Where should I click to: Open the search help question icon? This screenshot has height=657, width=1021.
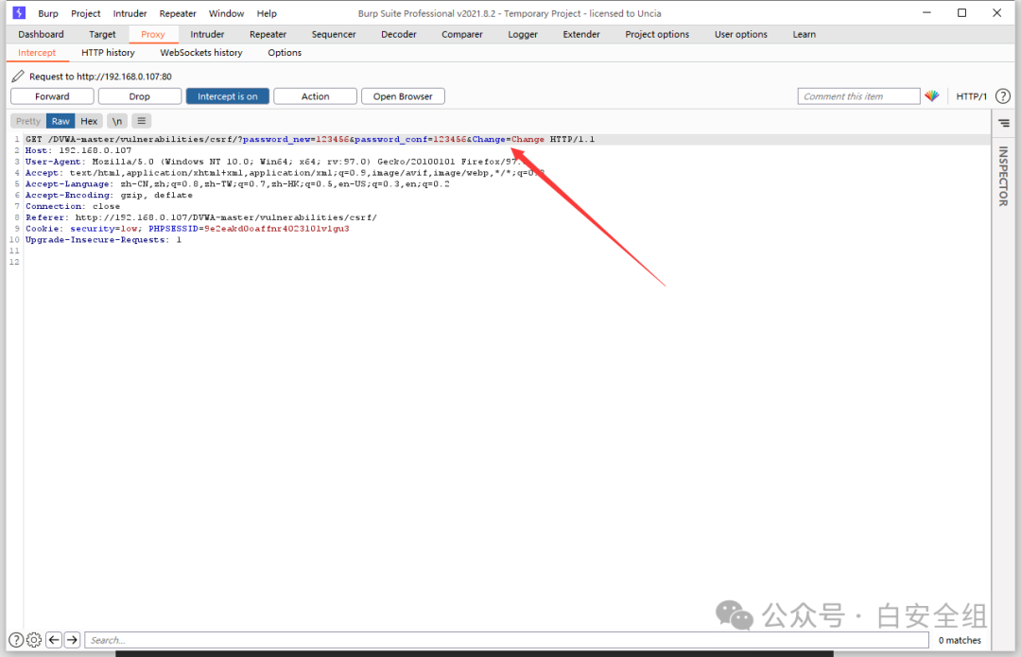(16, 640)
